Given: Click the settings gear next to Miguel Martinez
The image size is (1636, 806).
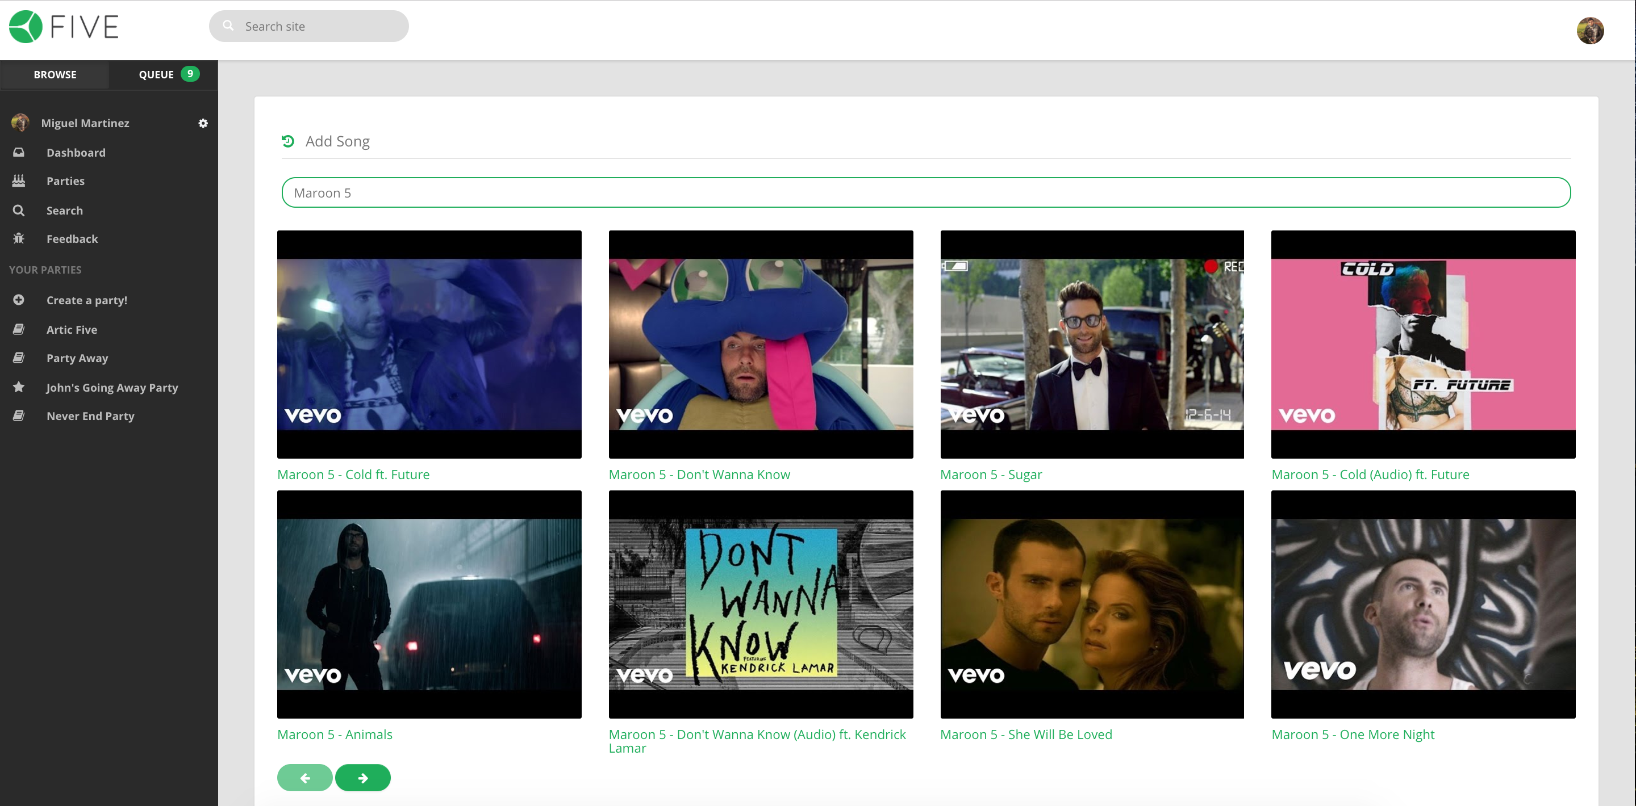Looking at the screenshot, I should click(203, 123).
